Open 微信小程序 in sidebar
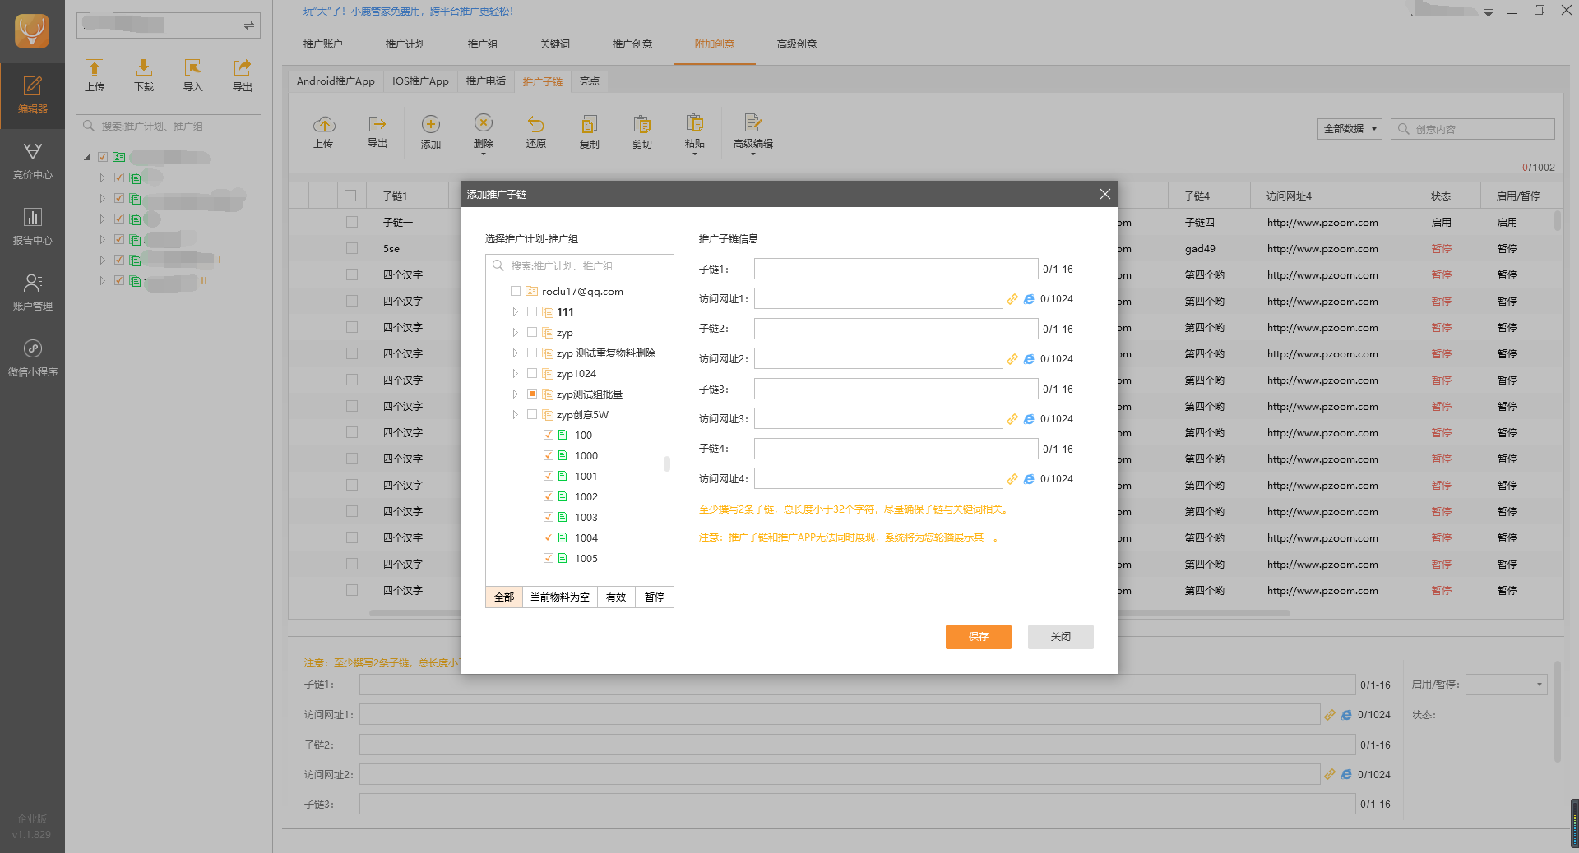This screenshot has width=1579, height=853. (32, 358)
